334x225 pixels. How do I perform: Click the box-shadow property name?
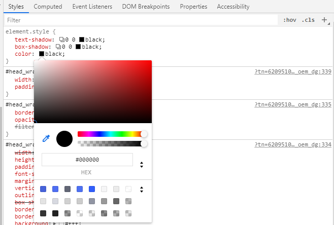pyautogui.click(x=31, y=47)
